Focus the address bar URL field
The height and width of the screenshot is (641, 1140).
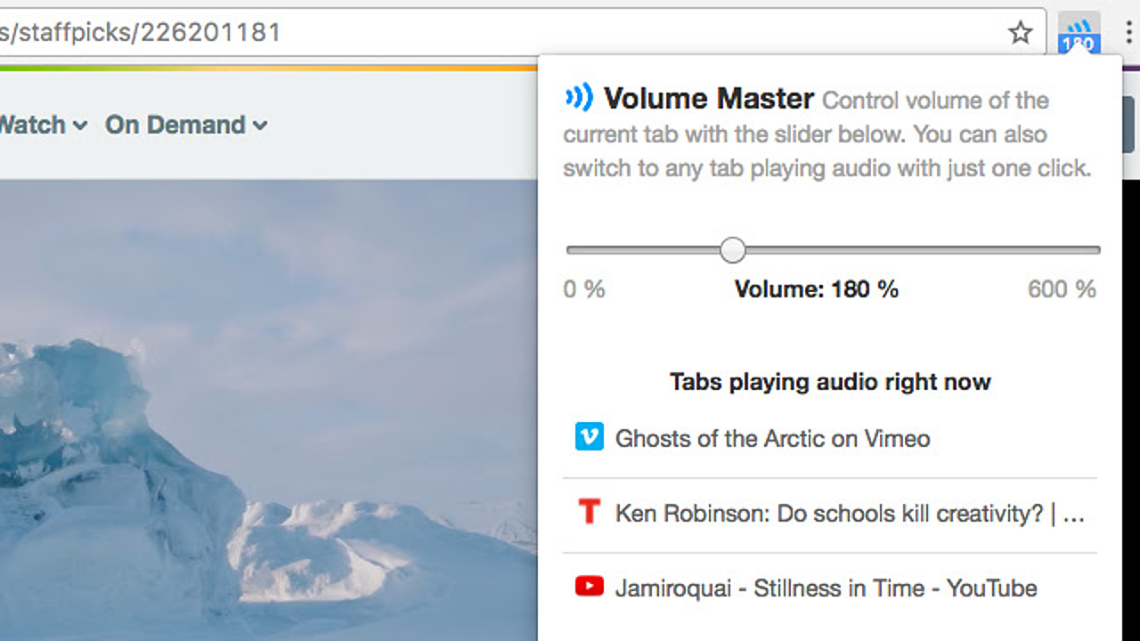[x=445, y=33]
